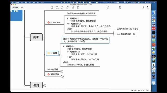Select the if 嵌套 topic
The height and width of the screenshot is (93, 167).
pyautogui.click(x=52, y=53)
